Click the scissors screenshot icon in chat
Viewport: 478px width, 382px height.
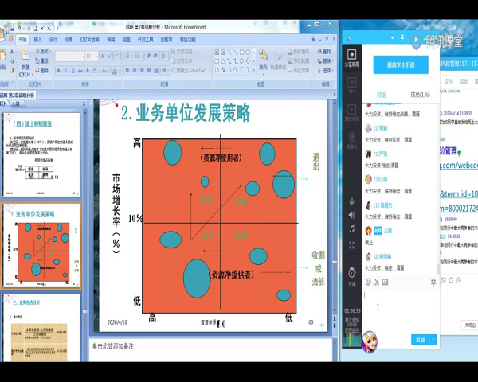click(x=377, y=282)
